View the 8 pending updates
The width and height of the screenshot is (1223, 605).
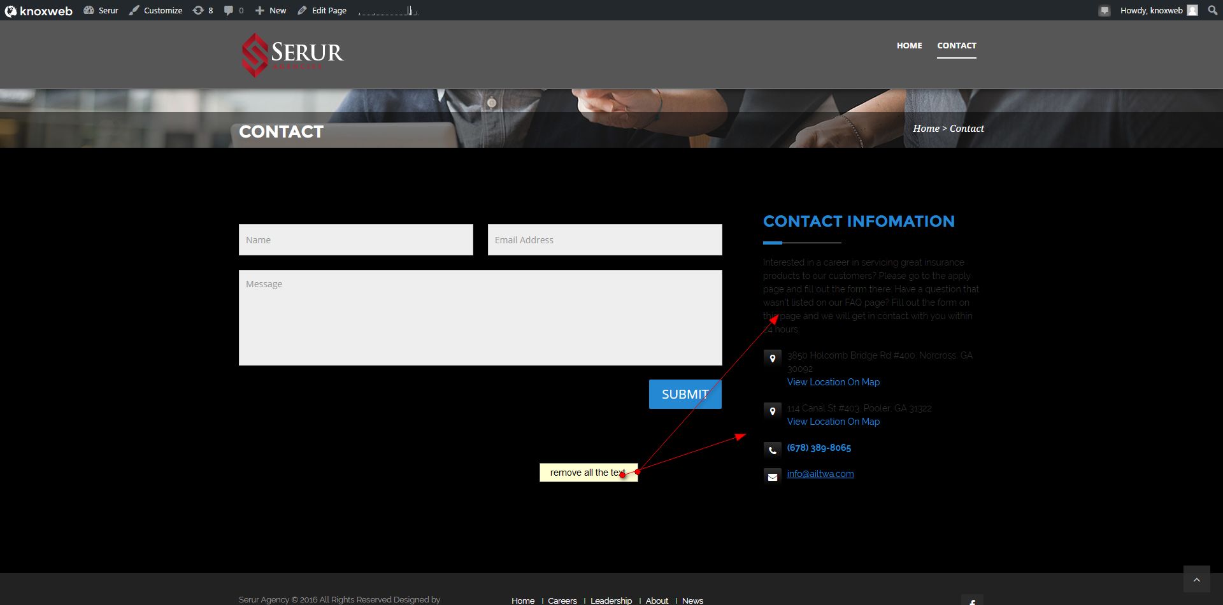pyautogui.click(x=203, y=11)
